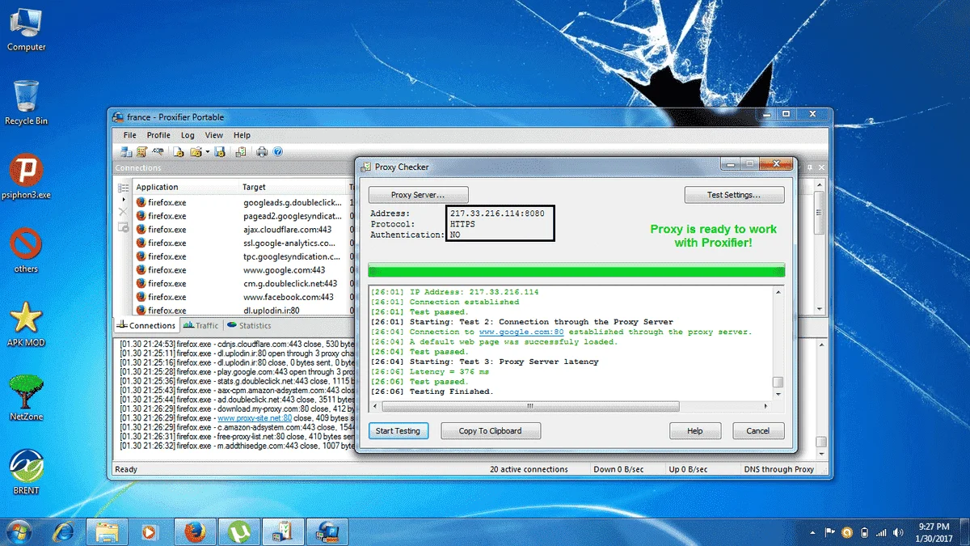Select the NetZone desktop icon
The width and height of the screenshot is (970, 546).
pyautogui.click(x=26, y=398)
